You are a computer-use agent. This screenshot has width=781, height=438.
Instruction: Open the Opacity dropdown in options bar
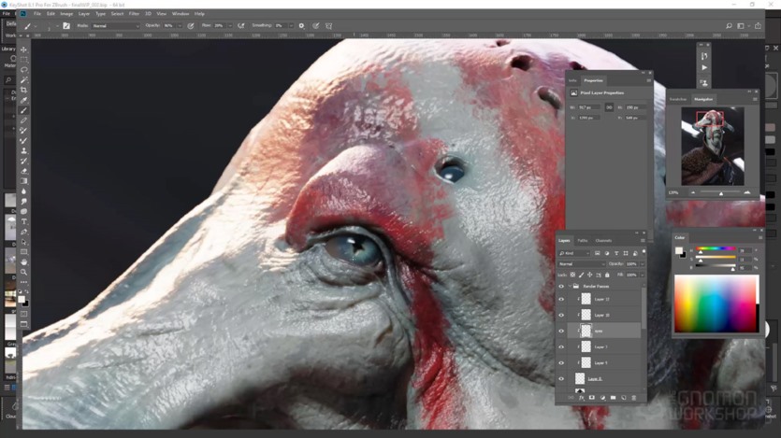180,26
